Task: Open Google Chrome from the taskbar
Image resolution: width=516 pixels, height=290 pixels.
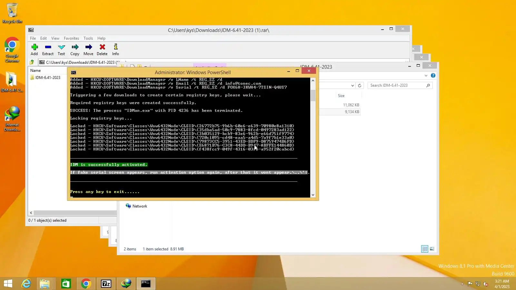Action: click(86, 284)
